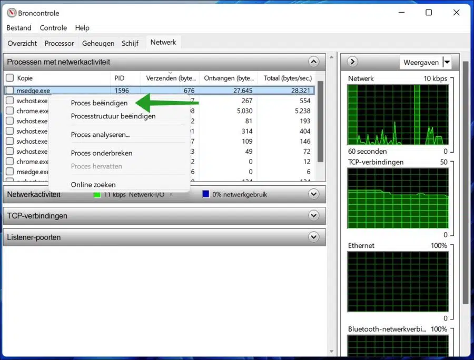
Task: Select the Netwerk tab
Action: pyautogui.click(x=163, y=42)
